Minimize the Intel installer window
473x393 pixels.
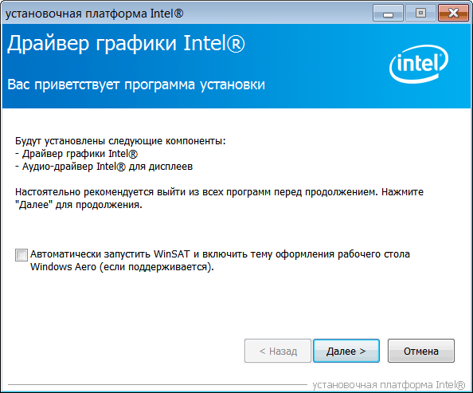pyautogui.click(x=388, y=13)
